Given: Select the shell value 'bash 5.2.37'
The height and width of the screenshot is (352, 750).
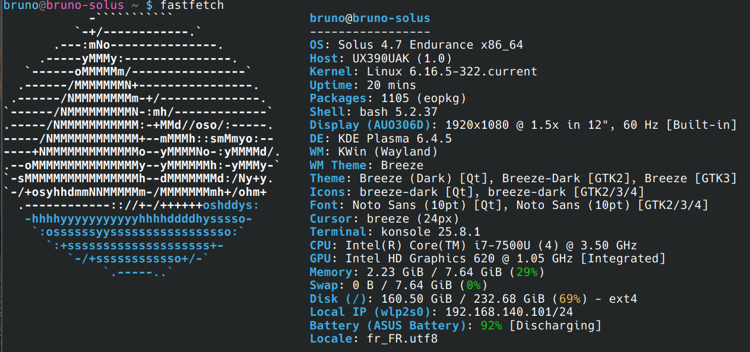Looking at the screenshot, I should click(398, 112).
